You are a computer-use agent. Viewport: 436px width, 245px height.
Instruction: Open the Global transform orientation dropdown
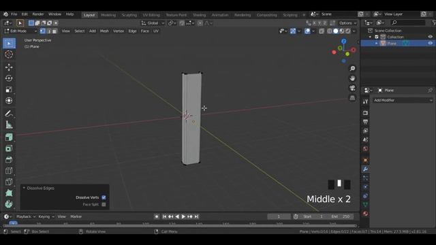coord(153,23)
